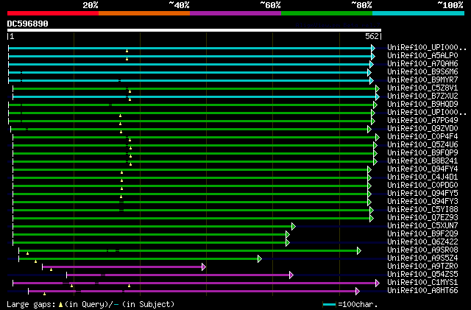Click the cyan ~100% identity legend segment
The width and height of the screenshot is (471, 310).
419,13
